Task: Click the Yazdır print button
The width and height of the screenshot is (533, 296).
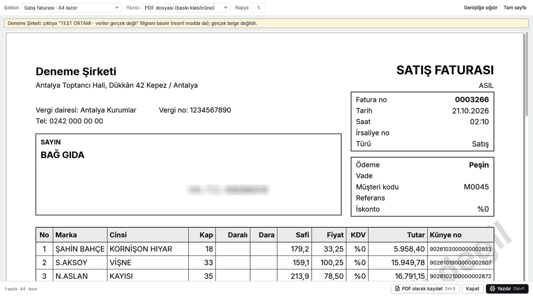Action: (507, 289)
